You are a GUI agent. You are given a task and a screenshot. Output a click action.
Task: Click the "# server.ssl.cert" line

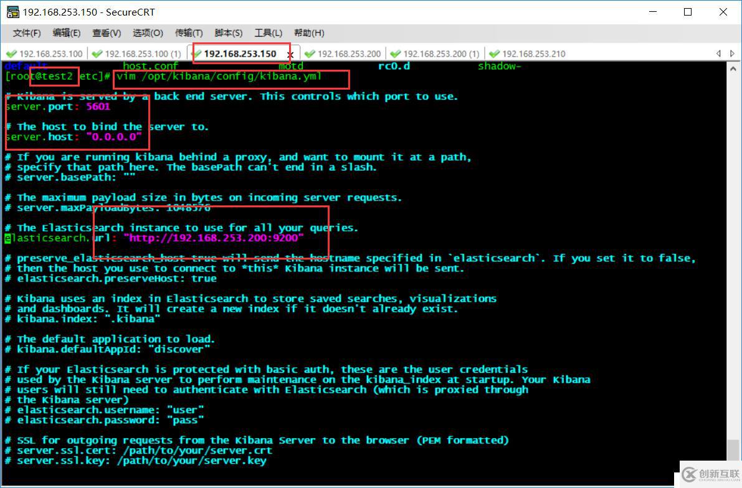pyautogui.click(x=138, y=450)
